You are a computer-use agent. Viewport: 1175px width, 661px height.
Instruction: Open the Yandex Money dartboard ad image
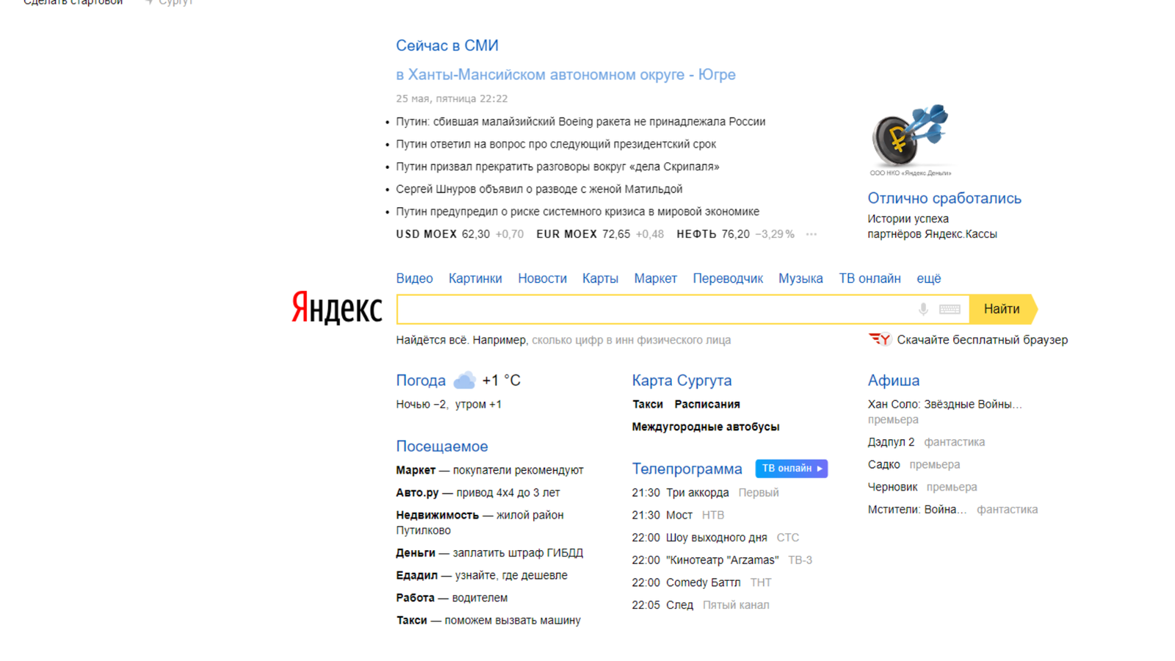point(911,140)
